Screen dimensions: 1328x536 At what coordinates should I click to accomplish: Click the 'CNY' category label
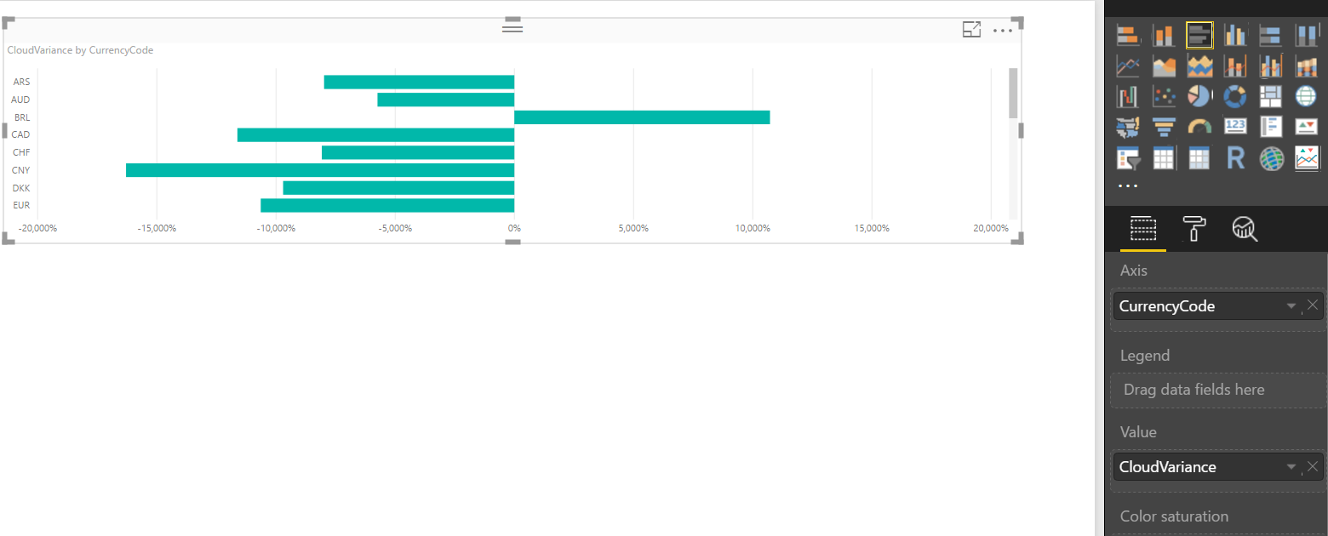(x=21, y=170)
